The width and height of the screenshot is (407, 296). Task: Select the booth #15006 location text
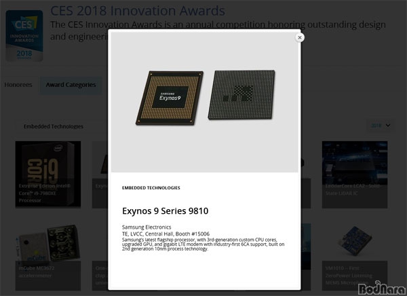point(166,234)
